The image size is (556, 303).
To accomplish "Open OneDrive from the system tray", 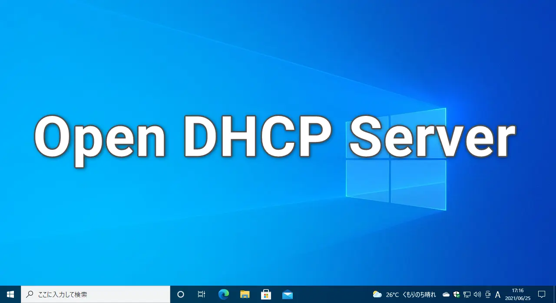I will click(x=446, y=294).
